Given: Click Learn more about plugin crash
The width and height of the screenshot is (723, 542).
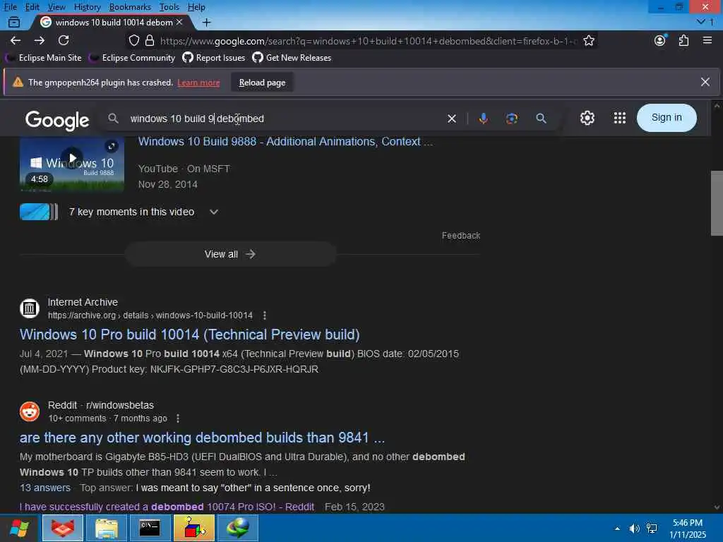Looking at the screenshot, I should tap(198, 83).
